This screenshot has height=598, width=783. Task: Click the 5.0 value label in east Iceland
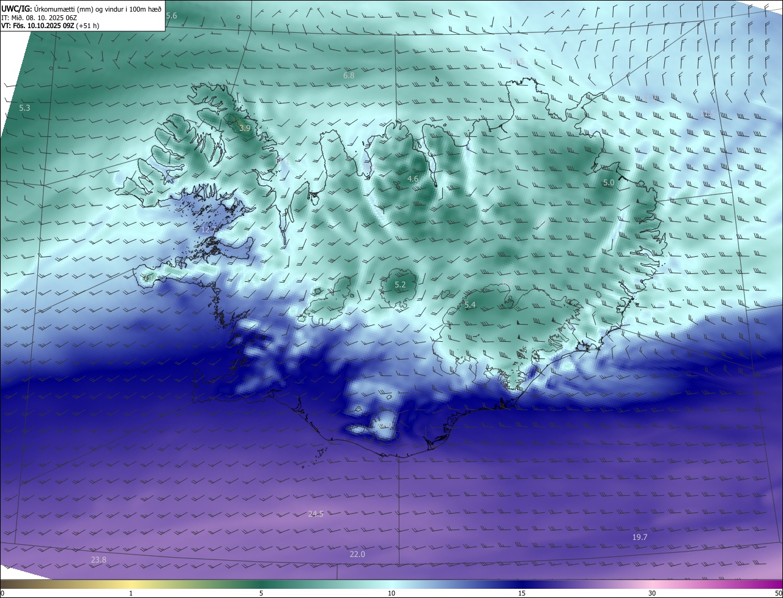pos(609,182)
